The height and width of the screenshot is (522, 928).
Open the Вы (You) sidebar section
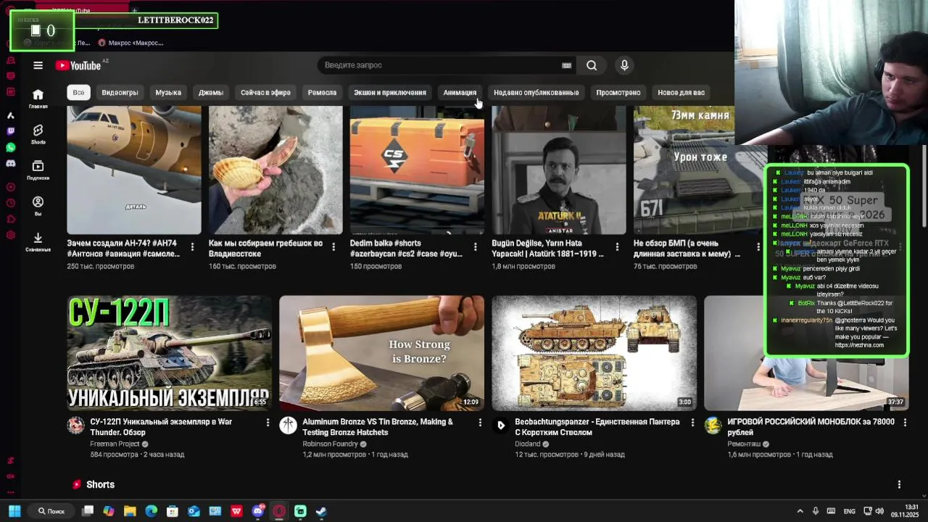[x=38, y=206]
